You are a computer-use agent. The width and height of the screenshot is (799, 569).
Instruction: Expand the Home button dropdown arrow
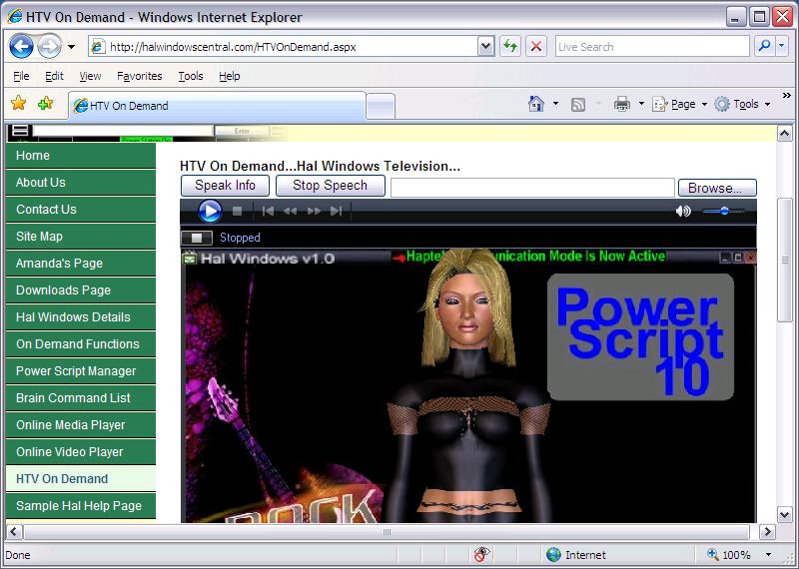pos(556,104)
